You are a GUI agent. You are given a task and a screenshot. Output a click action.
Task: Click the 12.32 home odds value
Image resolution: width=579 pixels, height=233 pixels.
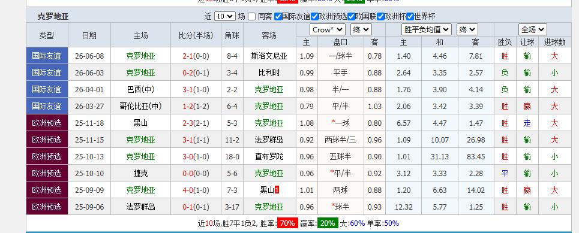403,207
